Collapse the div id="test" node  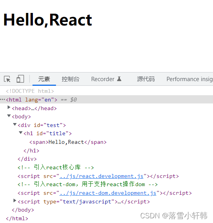15,125
